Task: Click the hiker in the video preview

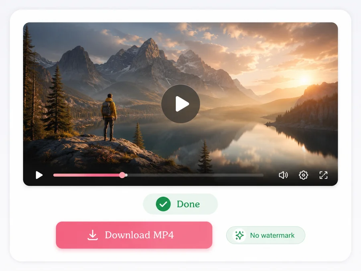Action: pos(109,117)
